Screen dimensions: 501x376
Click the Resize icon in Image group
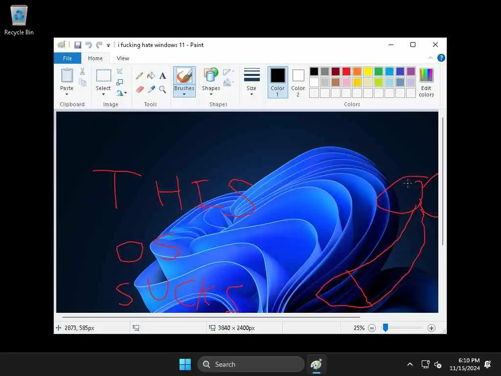click(x=120, y=82)
